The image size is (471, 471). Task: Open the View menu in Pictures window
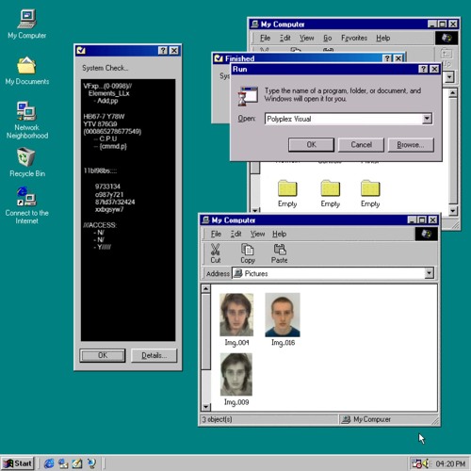[x=257, y=234]
